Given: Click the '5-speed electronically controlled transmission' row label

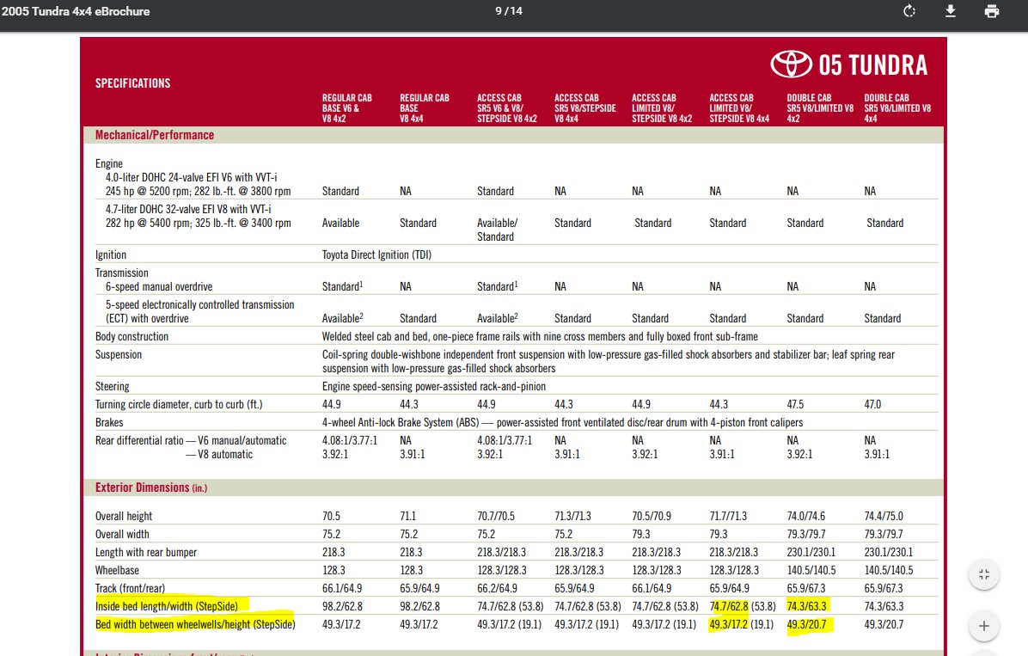Looking at the screenshot, I should pyautogui.click(x=200, y=311).
